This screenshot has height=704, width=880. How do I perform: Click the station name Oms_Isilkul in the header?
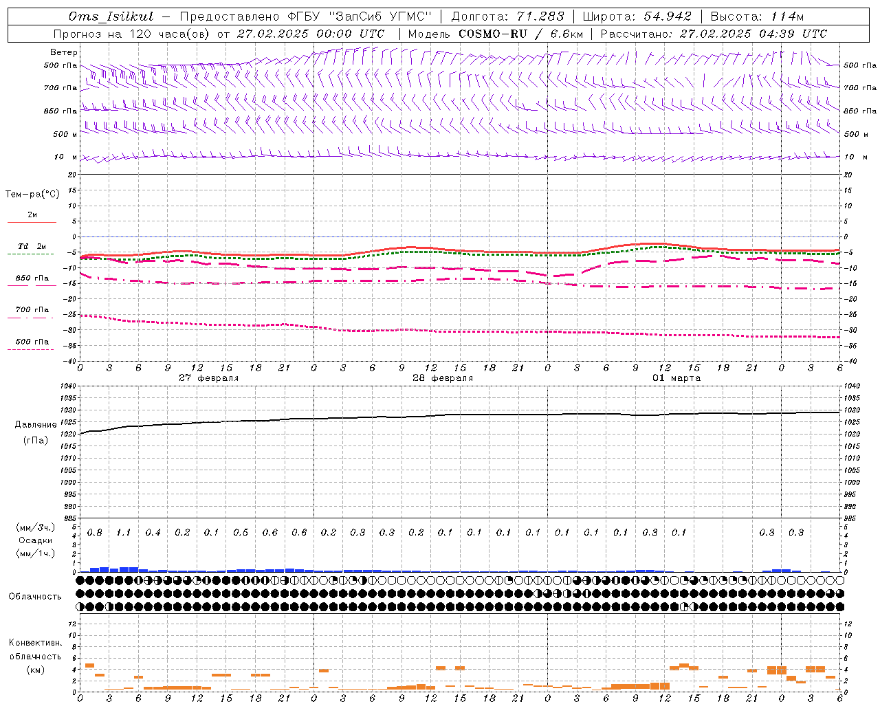coord(111,16)
